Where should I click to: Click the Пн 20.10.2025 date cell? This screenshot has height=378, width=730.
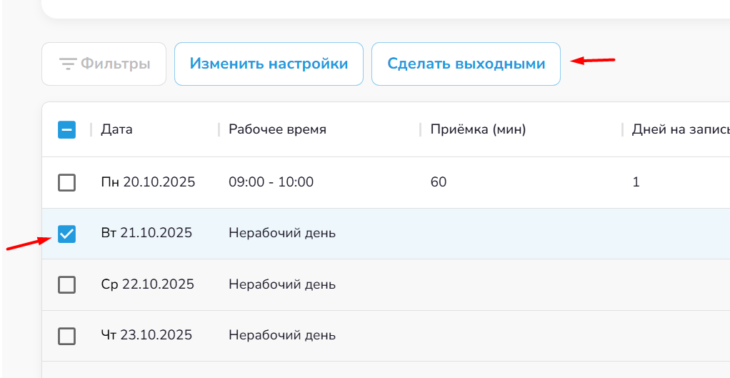click(148, 182)
